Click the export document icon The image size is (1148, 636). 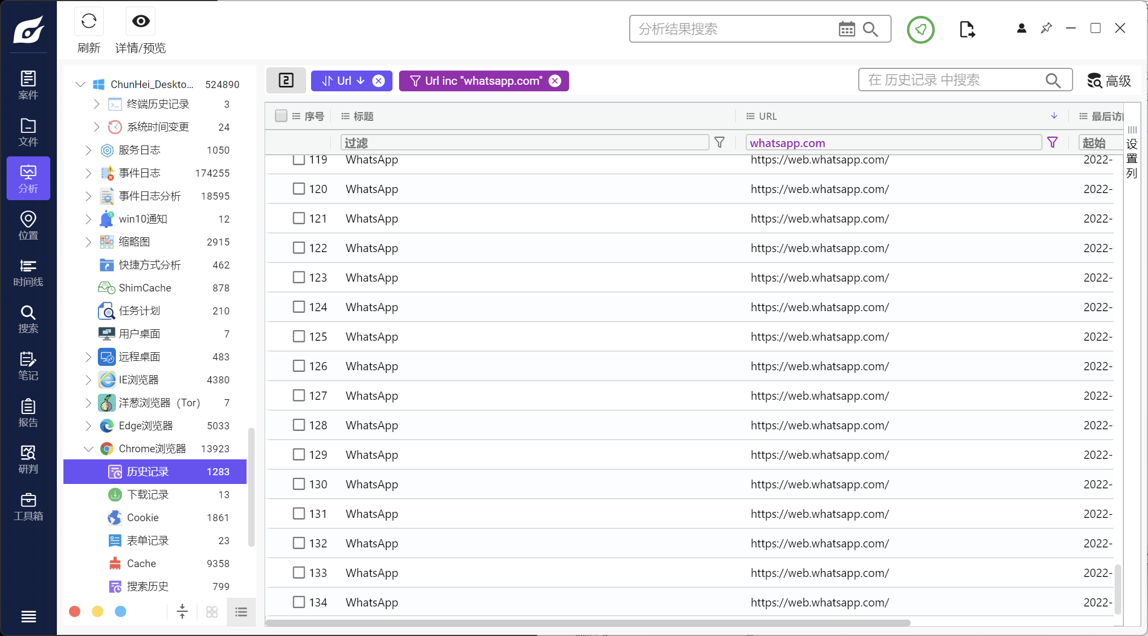[x=967, y=29]
